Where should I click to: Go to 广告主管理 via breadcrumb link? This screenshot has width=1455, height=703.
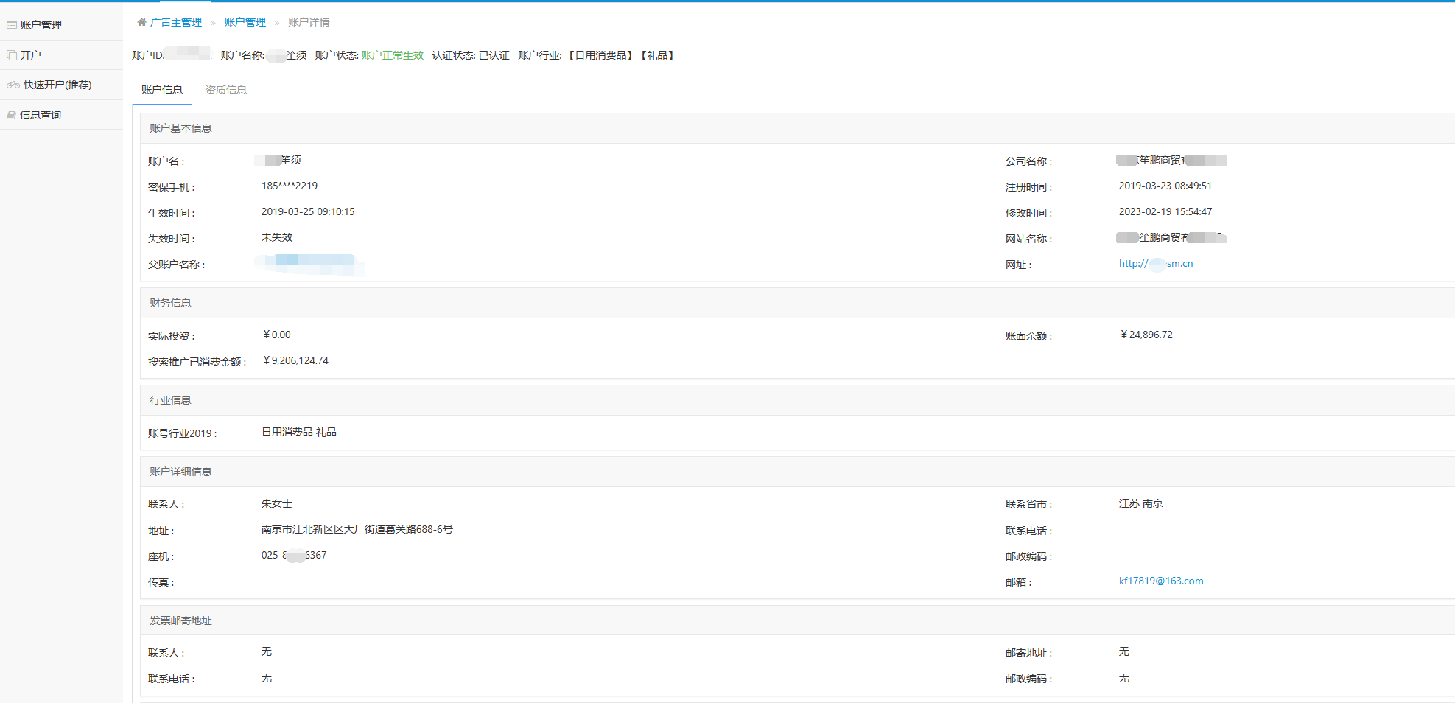(176, 22)
